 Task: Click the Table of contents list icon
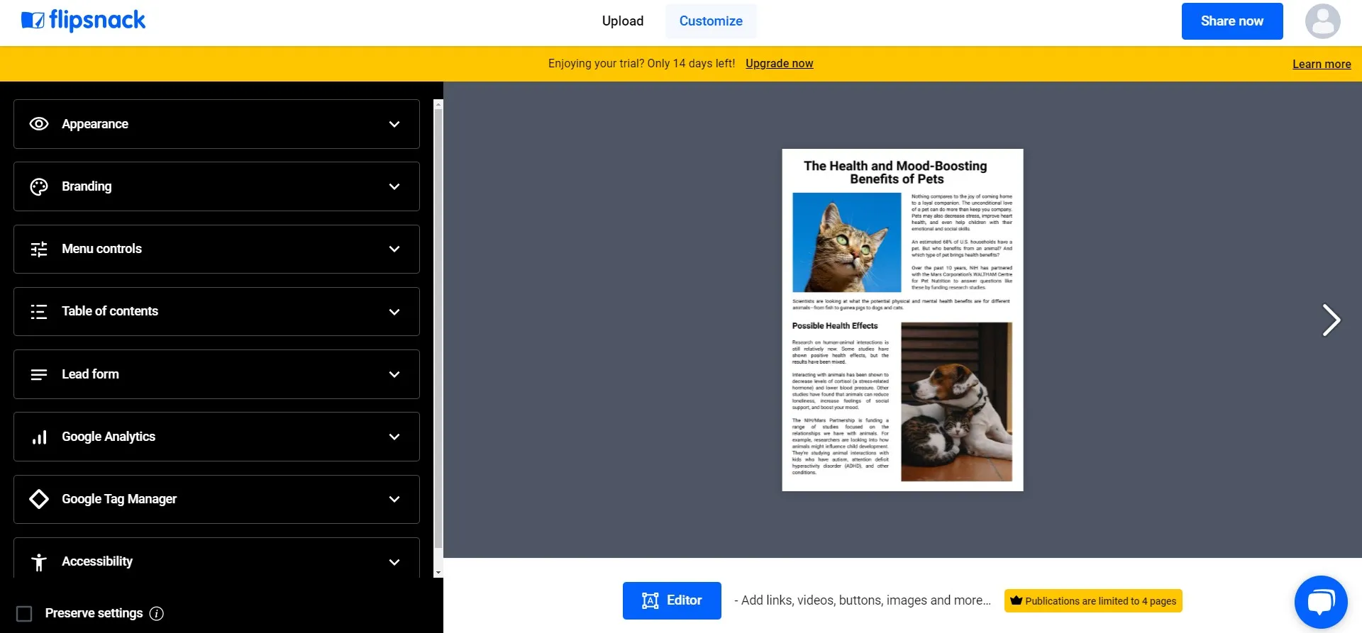click(x=39, y=311)
